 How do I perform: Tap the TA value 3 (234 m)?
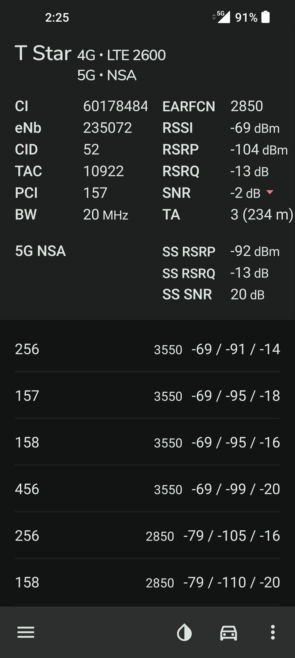pos(262,214)
